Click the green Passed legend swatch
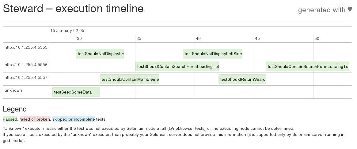This screenshot has width=357, height=149. click(10, 119)
